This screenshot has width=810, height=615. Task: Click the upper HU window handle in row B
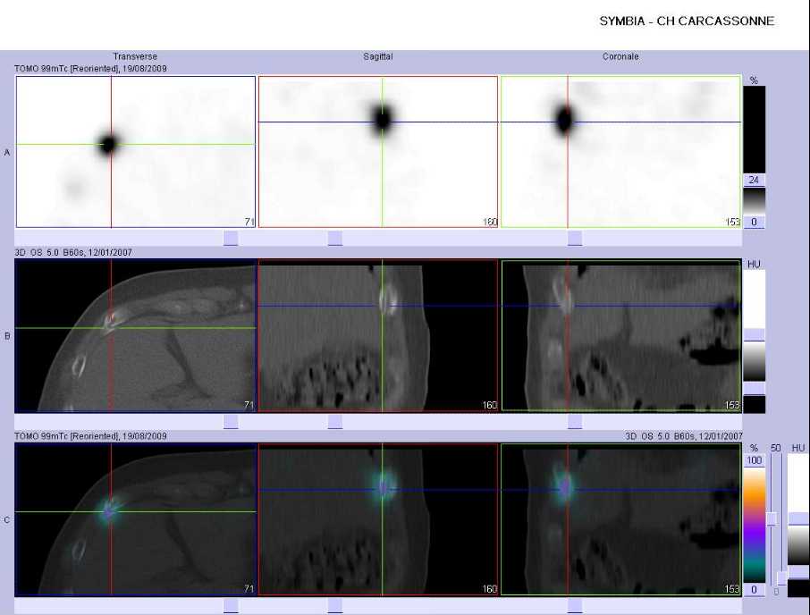click(x=755, y=334)
